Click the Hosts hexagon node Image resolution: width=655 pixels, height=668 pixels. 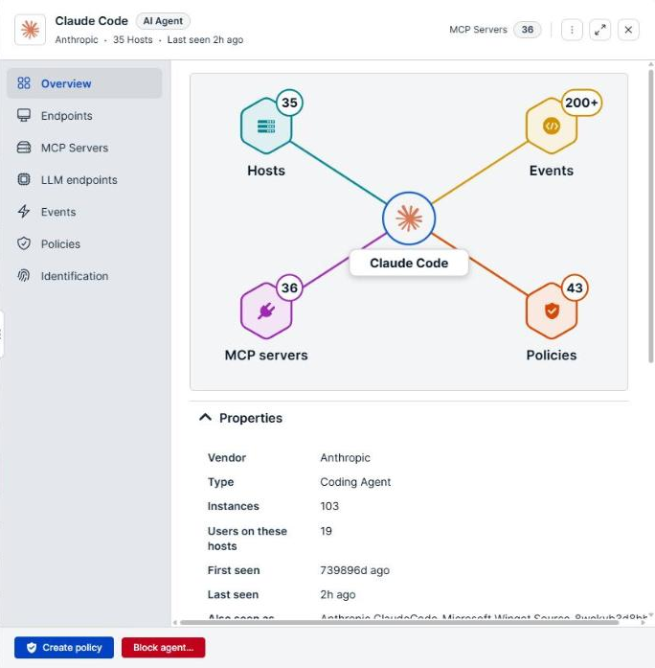tap(266, 127)
